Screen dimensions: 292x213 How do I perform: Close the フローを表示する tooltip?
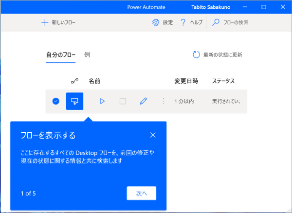pyautogui.click(x=153, y=135)
